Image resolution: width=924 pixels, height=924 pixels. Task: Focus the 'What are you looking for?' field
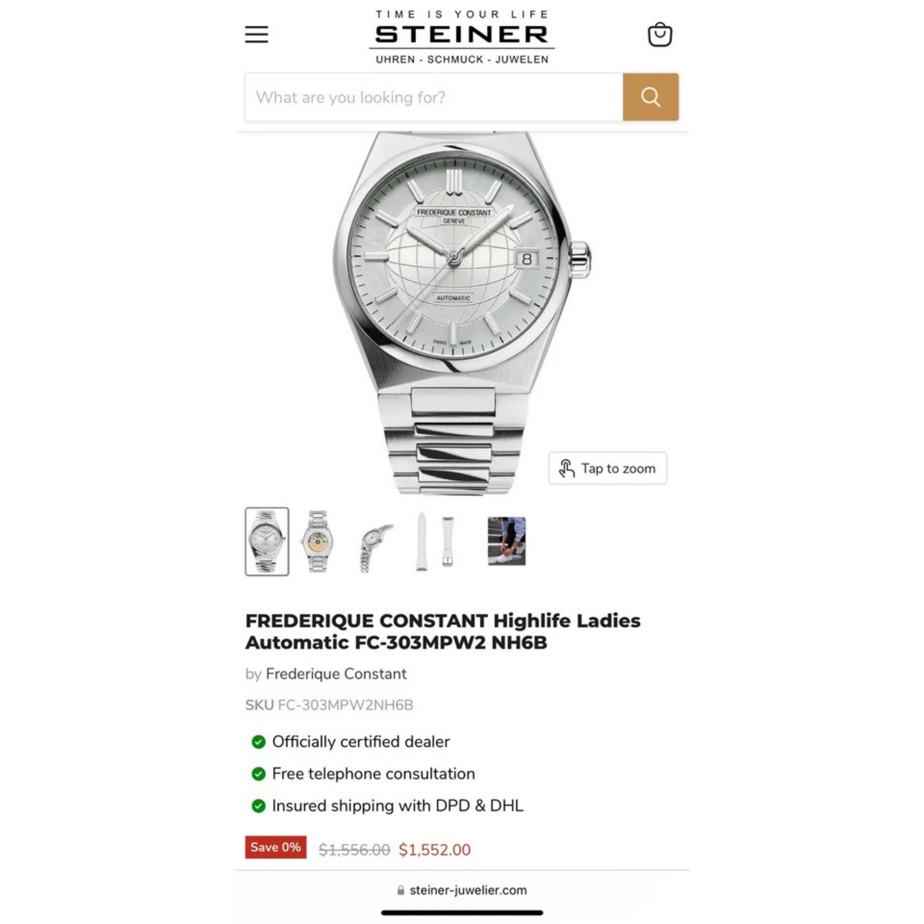[x=434, y=97]
